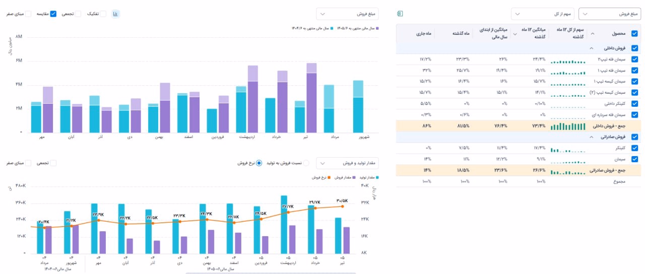
Task: Uncheck the سیمان کیسه تیپ ۱ row checkbox
Action: [634, 81]
